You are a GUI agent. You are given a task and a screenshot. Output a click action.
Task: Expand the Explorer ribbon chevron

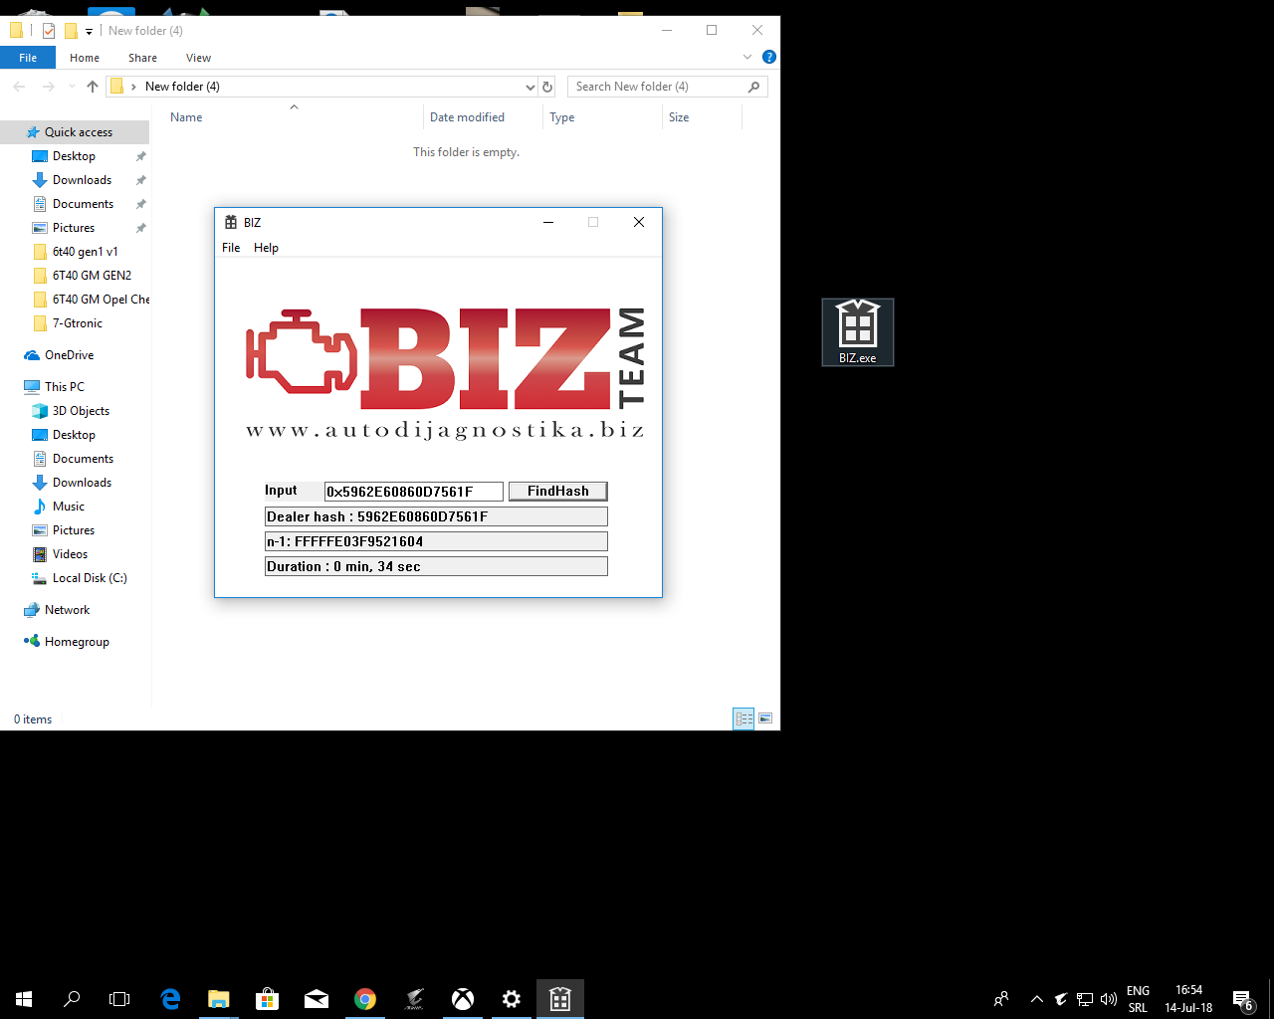tap(747, 57)
